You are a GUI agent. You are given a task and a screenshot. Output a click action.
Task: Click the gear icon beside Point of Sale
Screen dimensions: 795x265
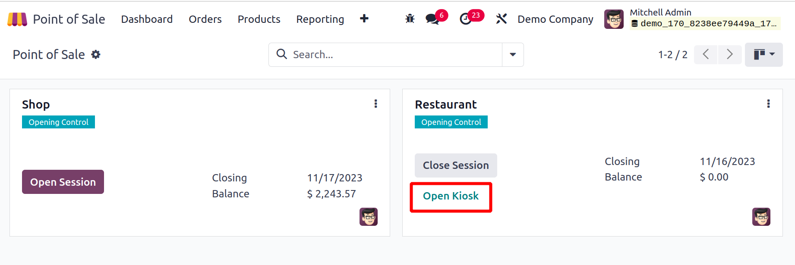click(x=96, y=54)
